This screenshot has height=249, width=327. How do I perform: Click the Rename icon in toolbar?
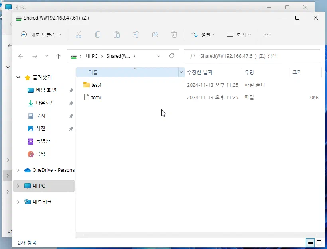click(136, 35)
